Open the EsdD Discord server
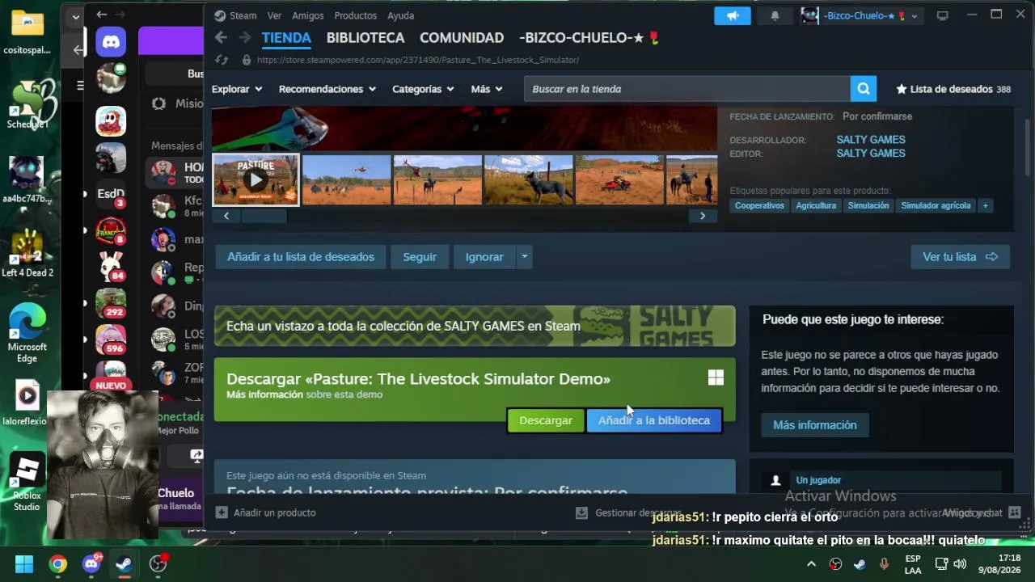This screenshot has height=582, width=1035. pos(111,194)
